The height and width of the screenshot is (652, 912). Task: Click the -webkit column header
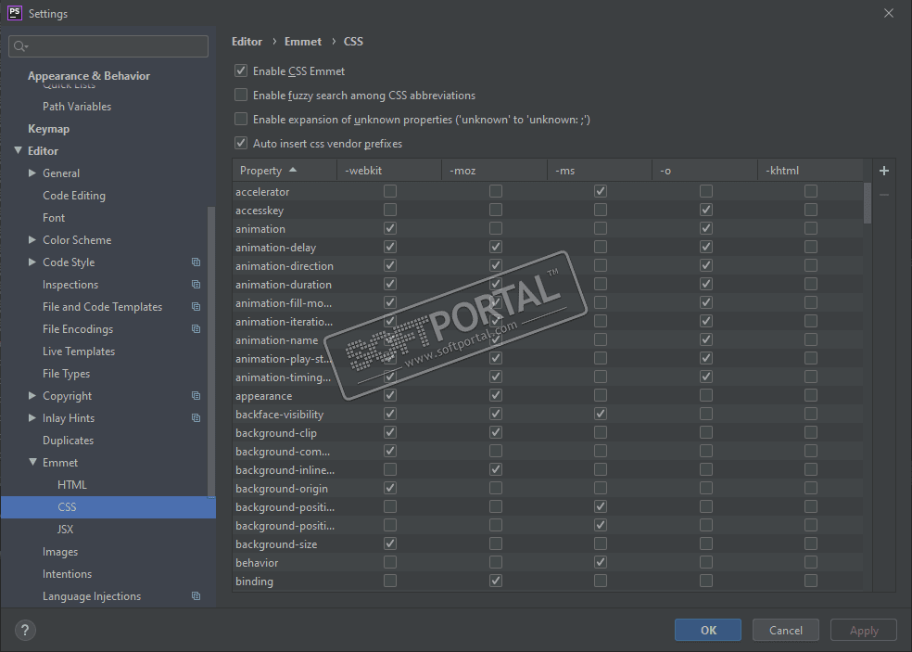tap(389, 171)
